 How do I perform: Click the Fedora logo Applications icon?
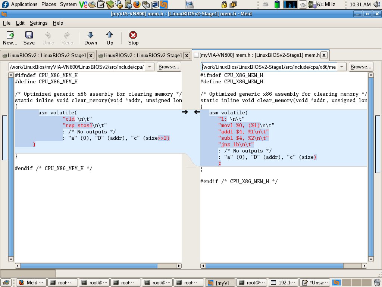coord(5,4)
